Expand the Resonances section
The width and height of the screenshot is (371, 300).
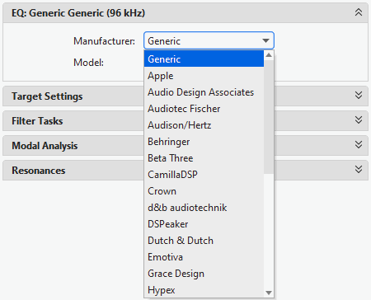click(359, 170)
